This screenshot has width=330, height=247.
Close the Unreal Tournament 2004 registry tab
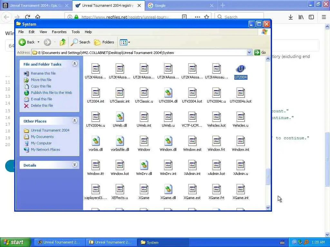(x=139, y=6)
